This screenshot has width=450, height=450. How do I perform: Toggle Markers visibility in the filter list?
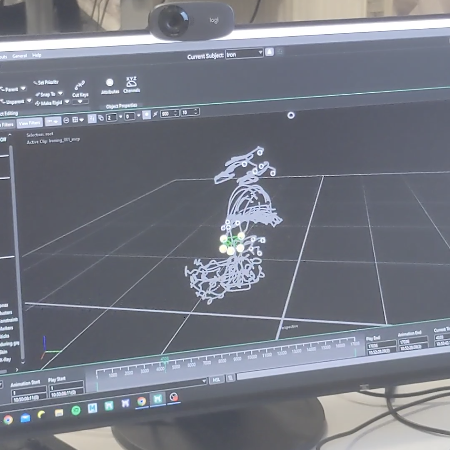[x=6, y=328]
